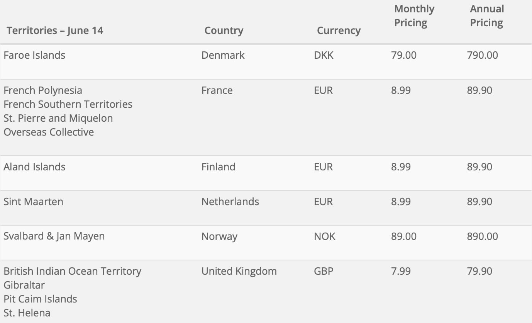This screenshot has height=323, width=532.
Task: Click the Gibraltar territory entry
Action: [x=24, y=285]
